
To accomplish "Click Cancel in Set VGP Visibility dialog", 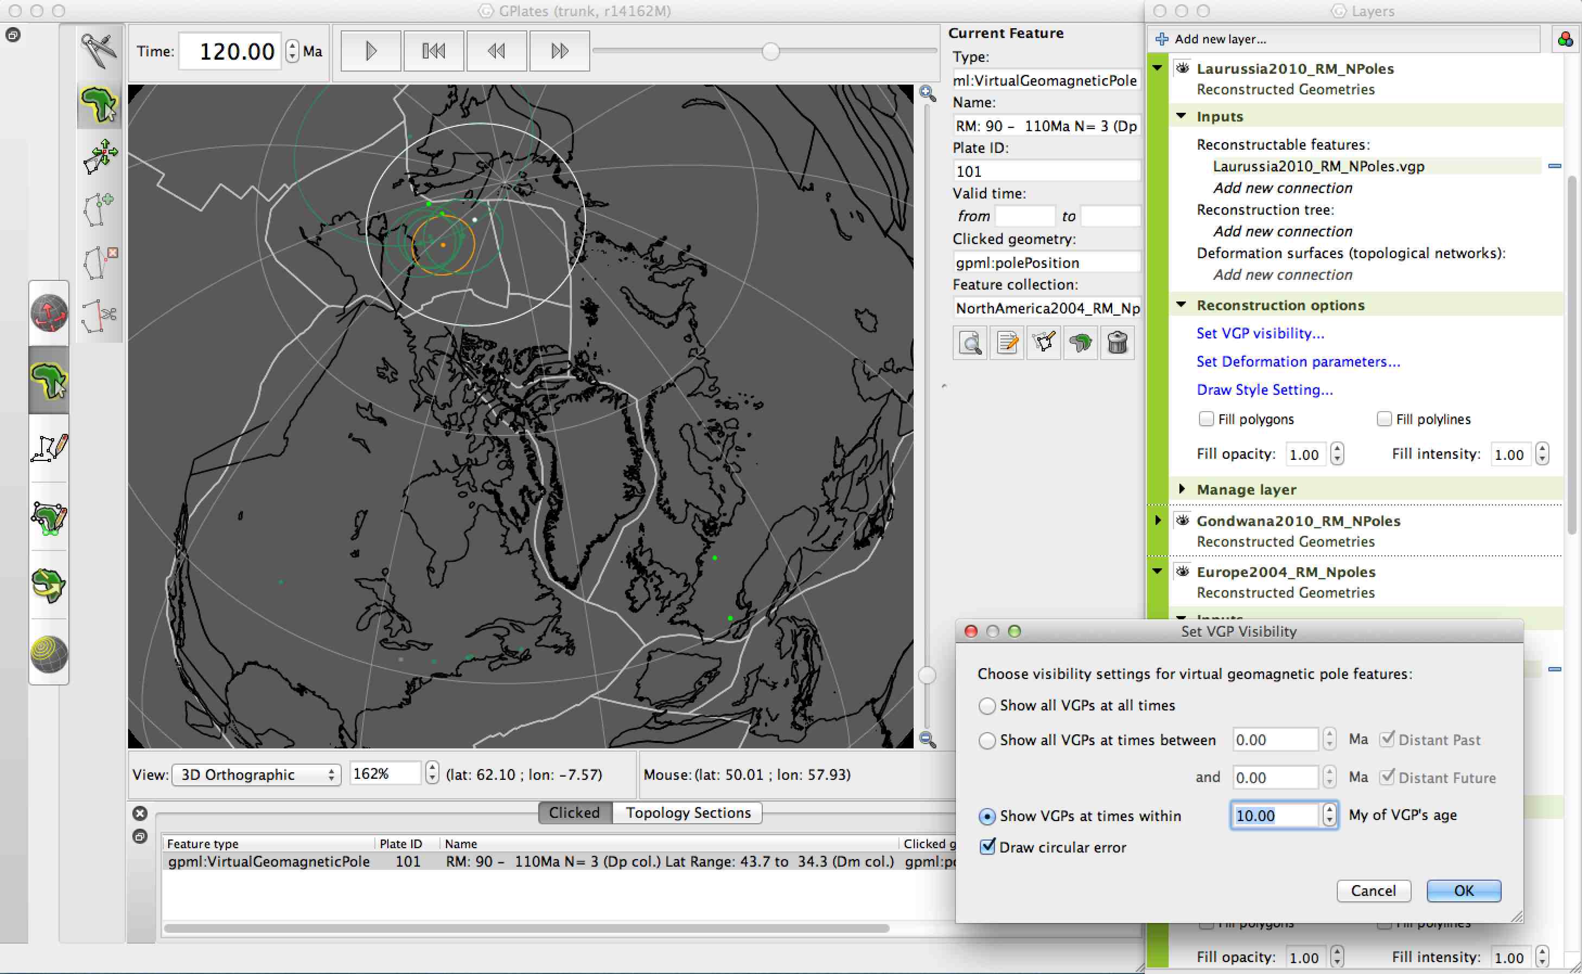I will (1373, 891).
